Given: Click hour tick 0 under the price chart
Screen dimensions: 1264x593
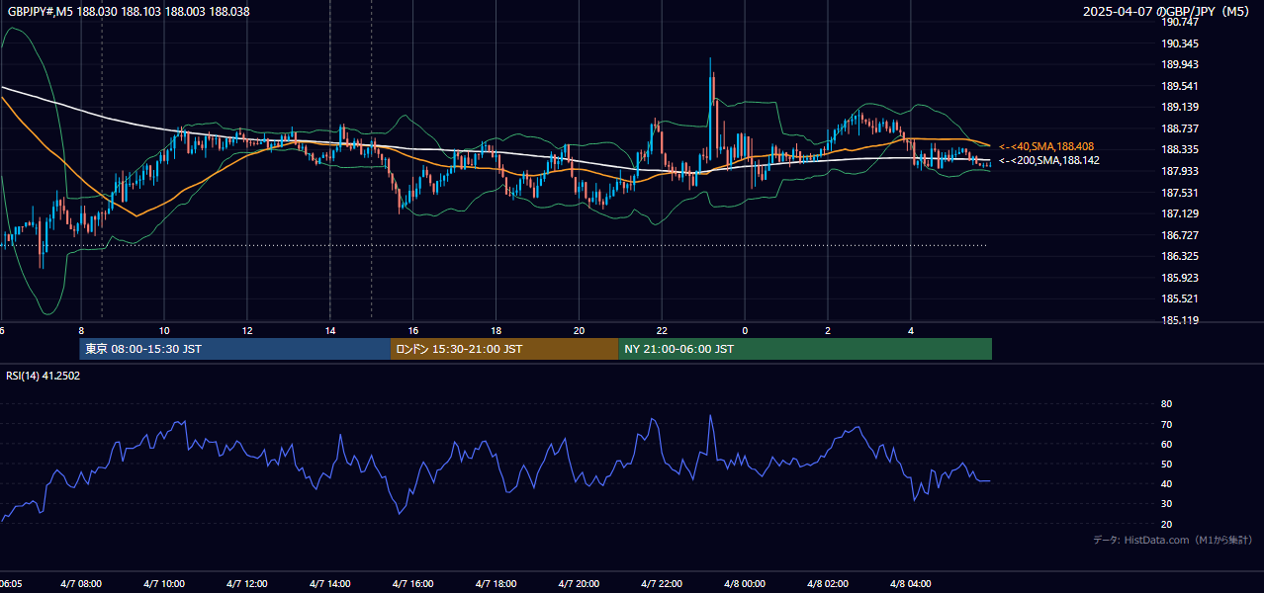Looking at the screenshot, I should (x=745, y=330).
